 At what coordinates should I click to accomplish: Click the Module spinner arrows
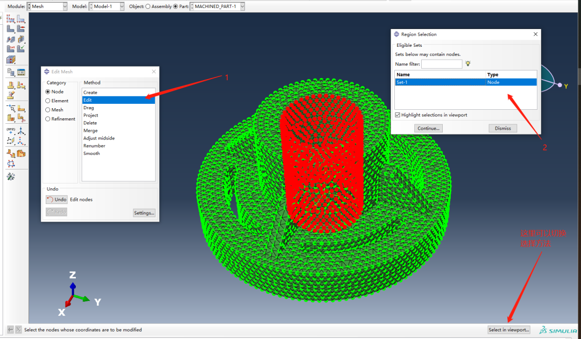coord(29,6)
